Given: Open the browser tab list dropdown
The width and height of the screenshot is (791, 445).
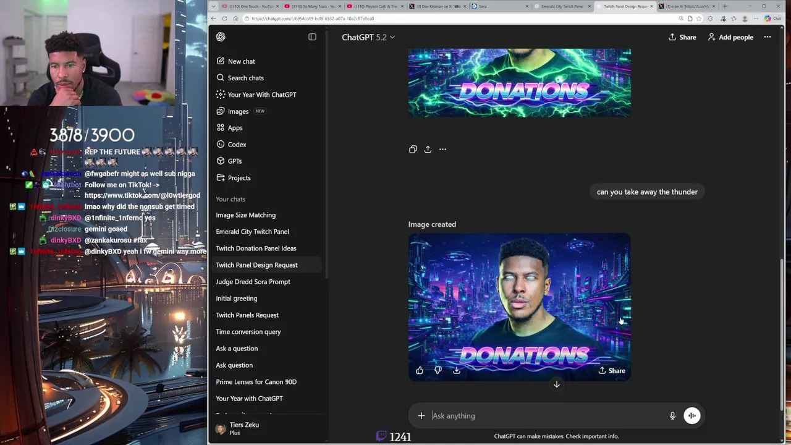Looking at the screenshot, I should coord(213,6).
